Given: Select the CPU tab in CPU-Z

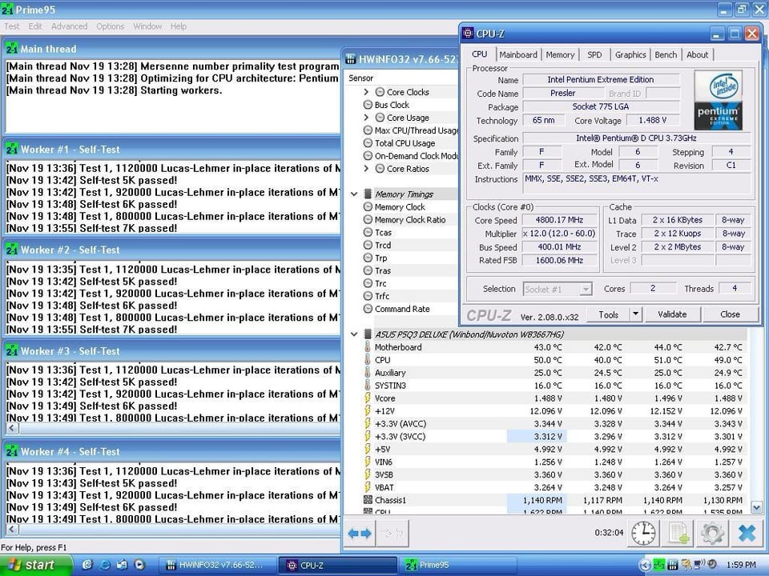Looking at the screenshot, I should pos(479,54).
